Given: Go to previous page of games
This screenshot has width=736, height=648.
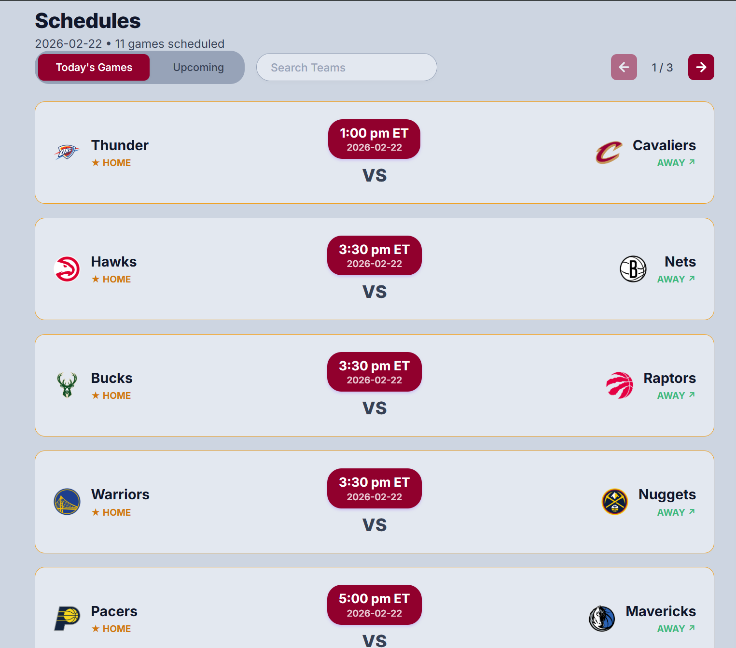Looking at the screenshot, I should point(624,67).
